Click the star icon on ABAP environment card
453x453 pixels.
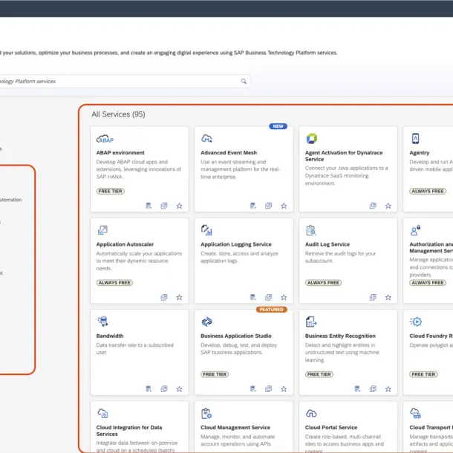click(180, 206)
